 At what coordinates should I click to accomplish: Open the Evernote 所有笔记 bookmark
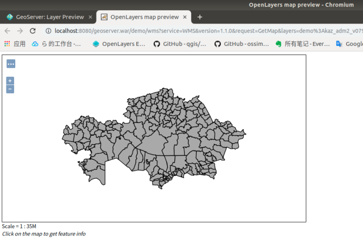coord(302,44)
